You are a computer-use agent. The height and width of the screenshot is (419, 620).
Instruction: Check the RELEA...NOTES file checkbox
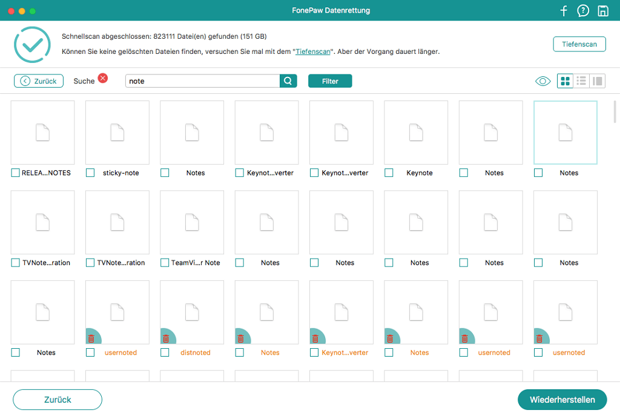tap(15, 173)
